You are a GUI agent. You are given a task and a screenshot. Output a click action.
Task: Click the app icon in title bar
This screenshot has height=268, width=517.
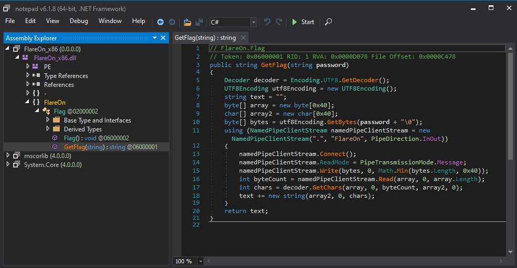7,8
